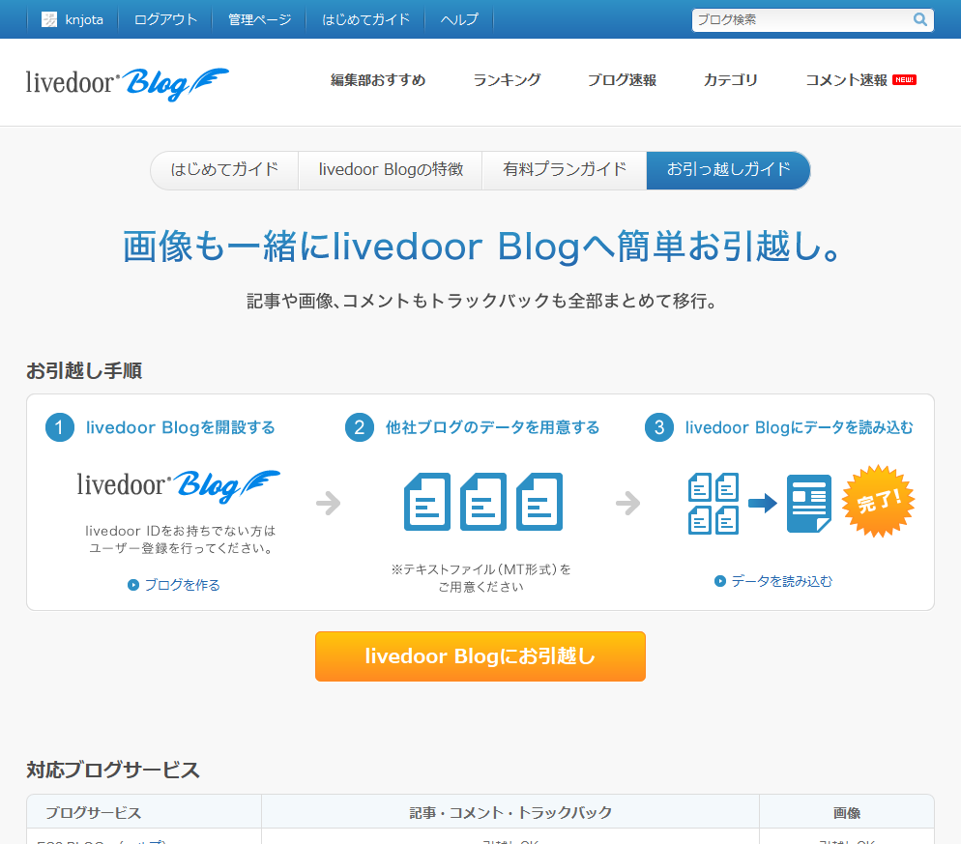Click the main headline 画像も一緒にlivedoor Blogへ簡単お引越し
Screen dimensions: 961x844
(481, 247)
